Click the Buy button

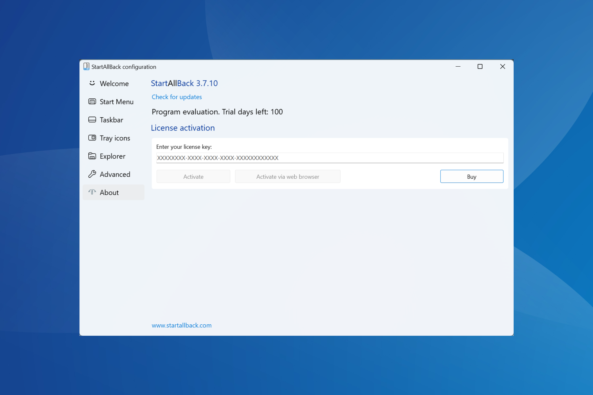(472, 176)
